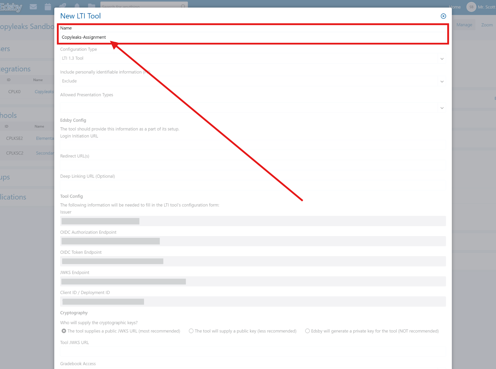
Task: Click the CPLKO integration ID
Action: pos(14,92)
